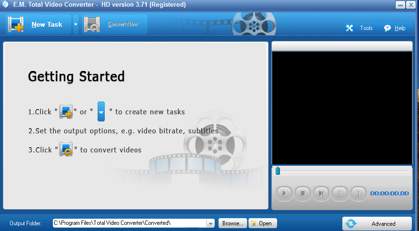
Task: Click the Browse... button
Action: [x=233, y=223]
